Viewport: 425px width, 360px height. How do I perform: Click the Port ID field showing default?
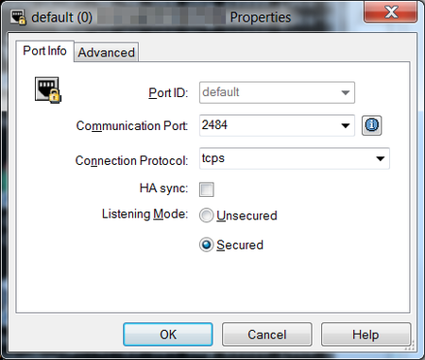(277, 92)
